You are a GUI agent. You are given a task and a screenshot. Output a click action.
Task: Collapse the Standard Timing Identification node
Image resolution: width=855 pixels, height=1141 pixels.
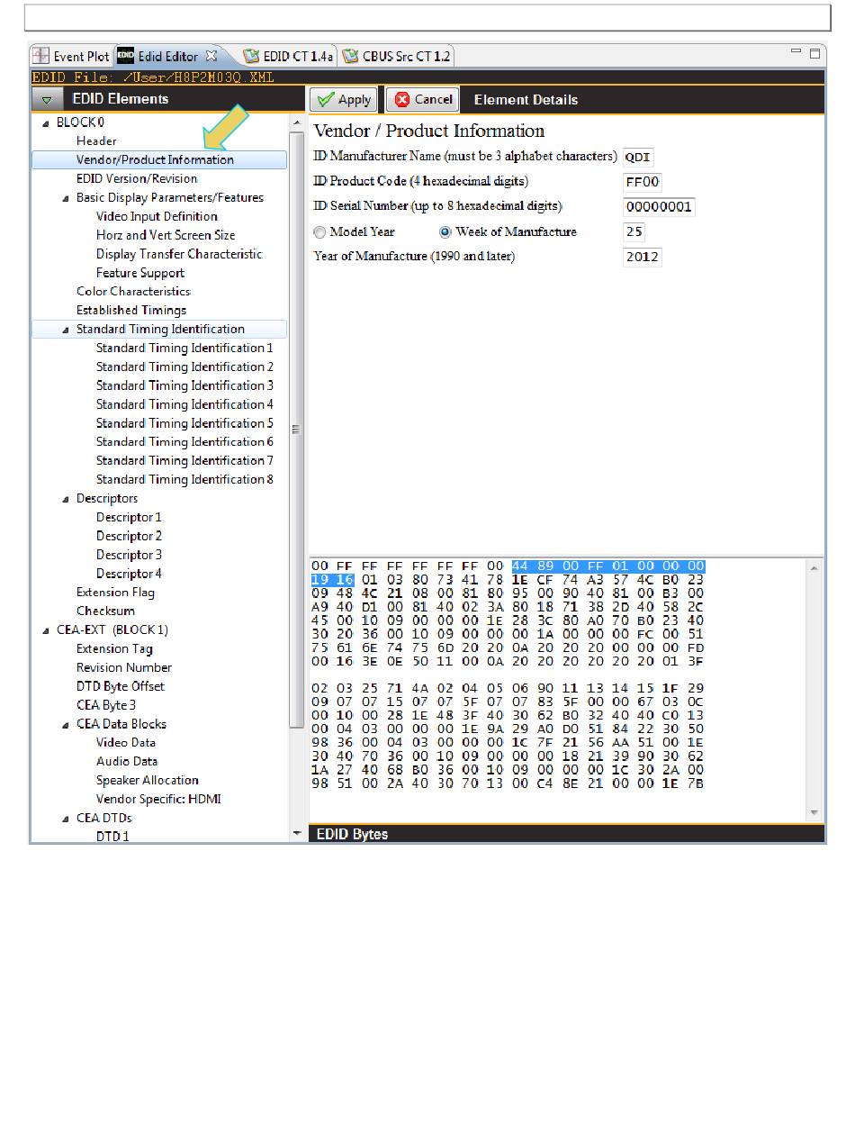point(66,330)
